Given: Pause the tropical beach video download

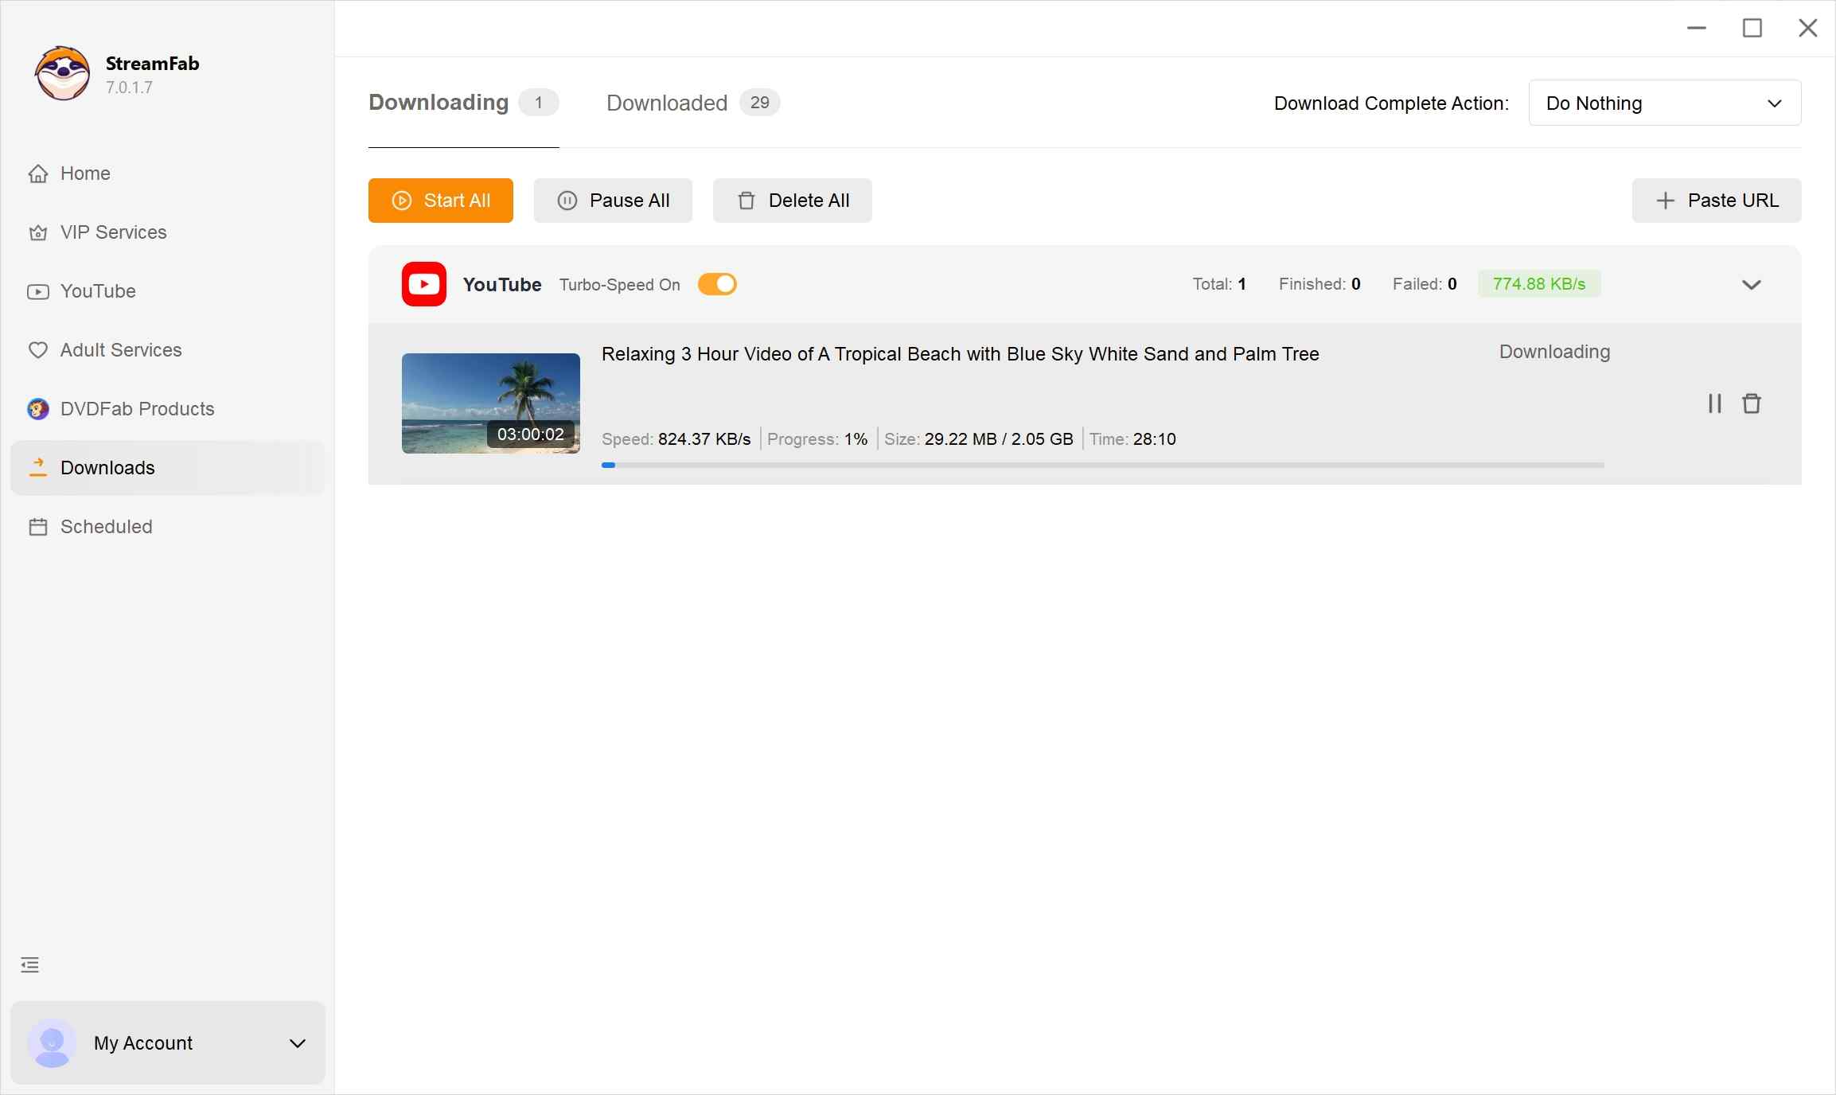Looking at the screenshot, I should click(x=1714, y=403).
